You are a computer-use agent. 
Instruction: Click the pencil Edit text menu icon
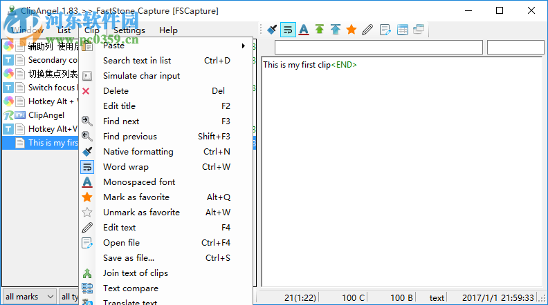[x=87, y=228]
